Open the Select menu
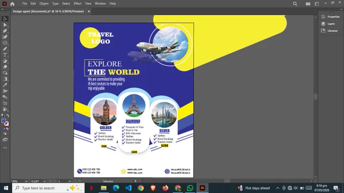This screenshot has height=193, width=344. (x=66, y=4)
